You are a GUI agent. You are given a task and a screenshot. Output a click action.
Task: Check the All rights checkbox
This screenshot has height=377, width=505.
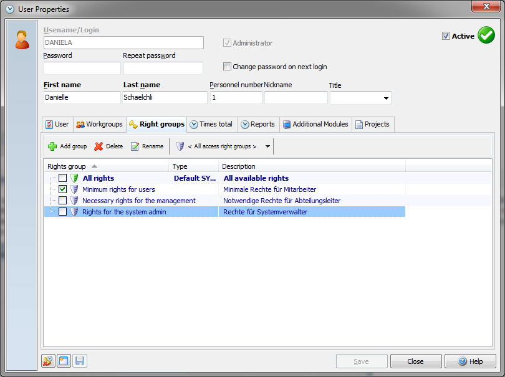tap(63, 178)
